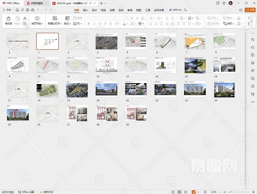257x194 pixels.
Task: Switch to reading view in status bar
Action: 186,192
